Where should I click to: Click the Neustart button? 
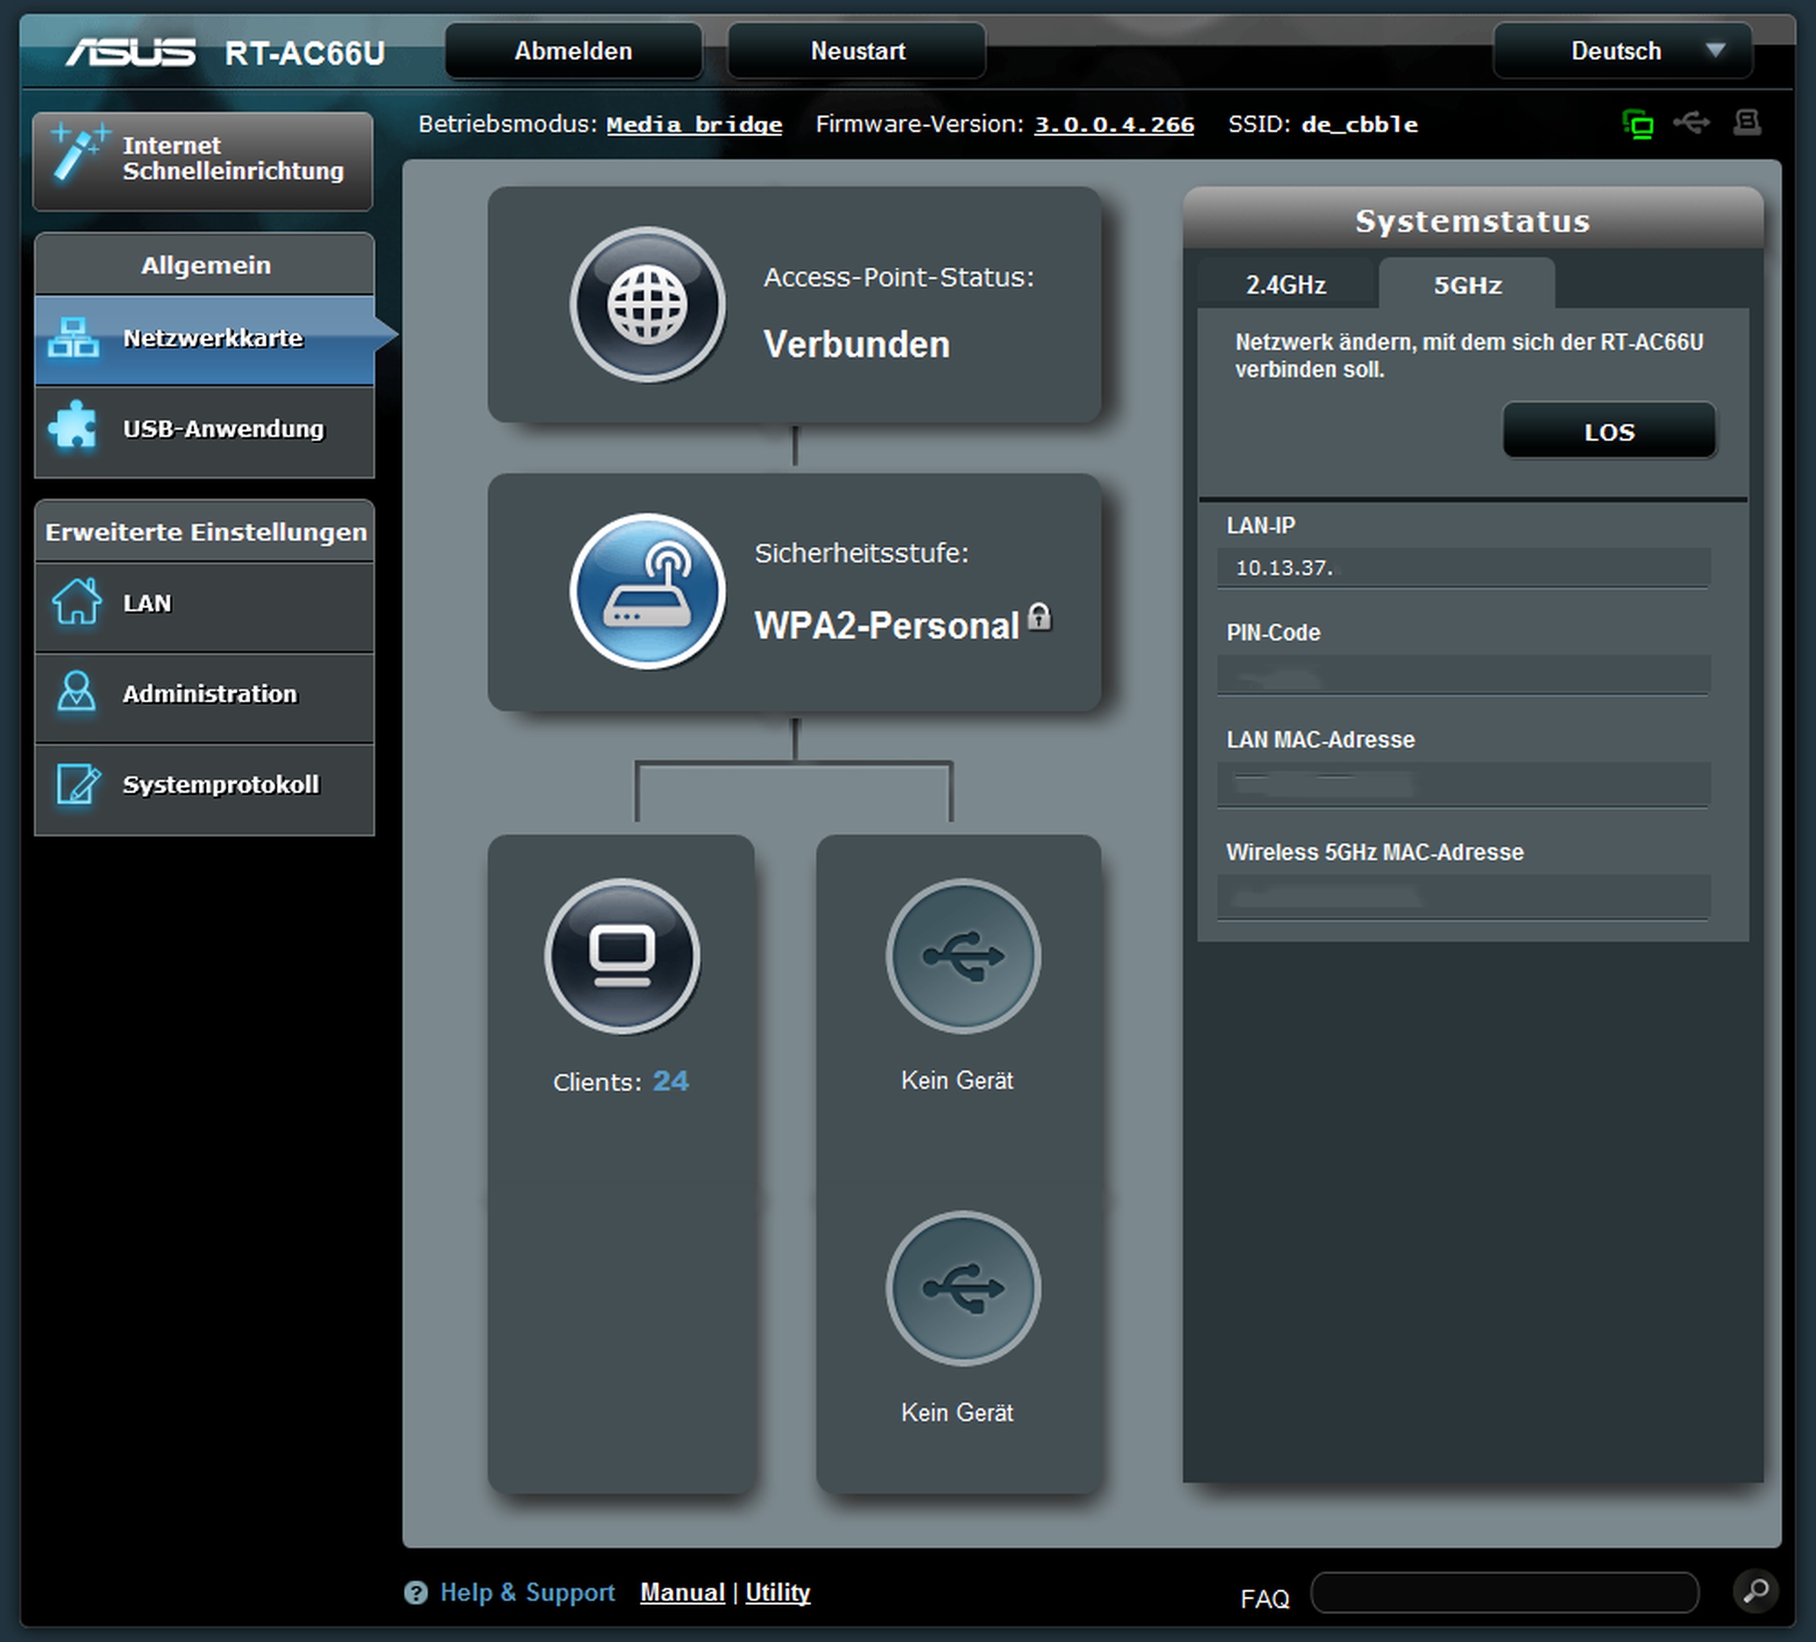[x=857, y=51]
